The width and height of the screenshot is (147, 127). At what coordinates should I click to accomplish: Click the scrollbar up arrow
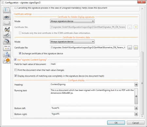[x=142, y=8]
